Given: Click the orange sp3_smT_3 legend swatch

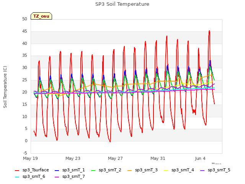Looking at the screenshot, I should [130, 170].
